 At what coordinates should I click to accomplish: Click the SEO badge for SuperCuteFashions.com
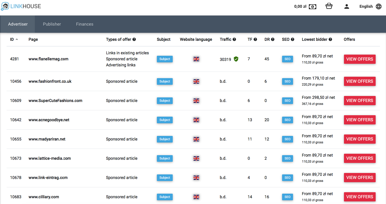point(288,101)
